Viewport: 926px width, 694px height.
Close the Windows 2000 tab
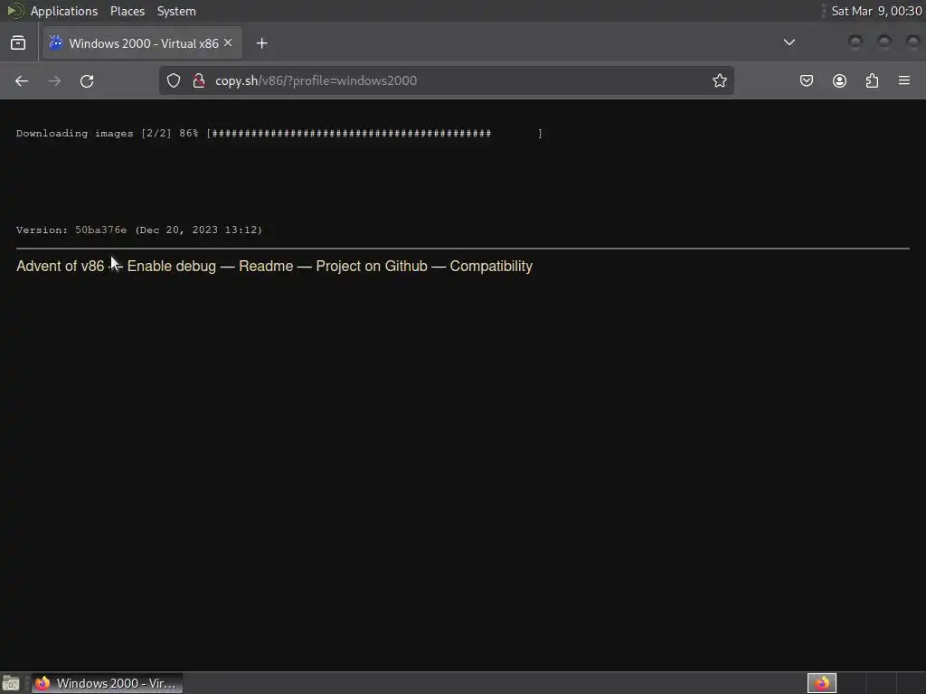click(228, 43)
